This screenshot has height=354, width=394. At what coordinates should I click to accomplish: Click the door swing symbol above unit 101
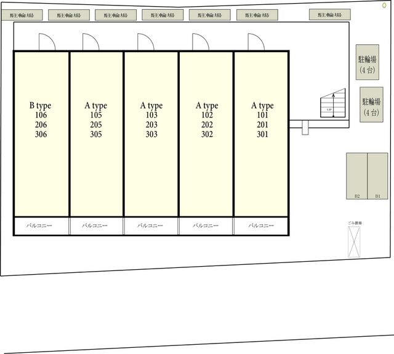click(x=256, y=42)
